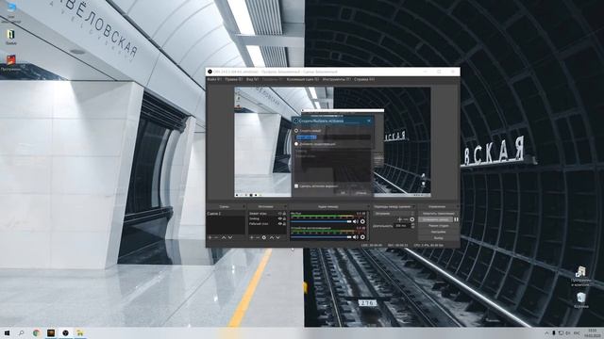Open Google Chrome from the taskbar
The height and width of the screenshot is (339, 604).
(36, 332)
